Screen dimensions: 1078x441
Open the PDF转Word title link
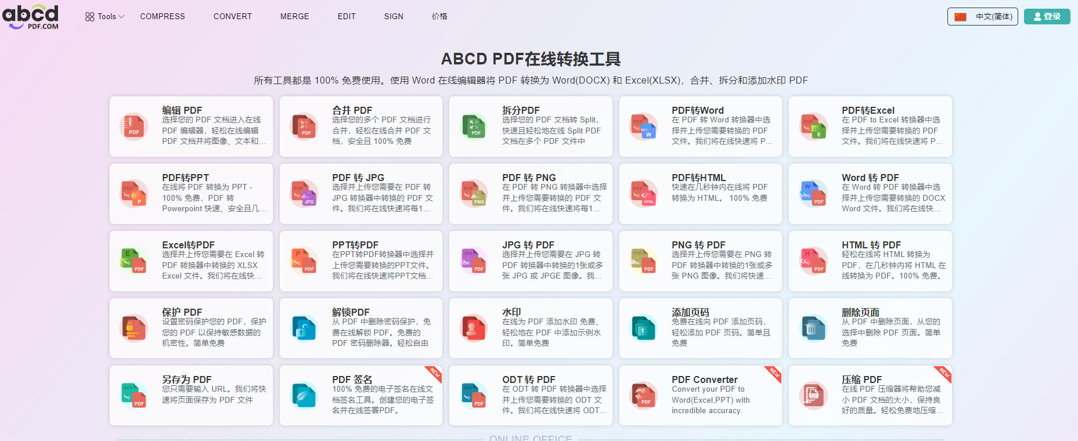[698, 110]
